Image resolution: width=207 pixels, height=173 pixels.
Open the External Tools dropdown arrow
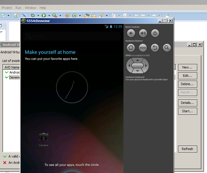click(60, 15)
